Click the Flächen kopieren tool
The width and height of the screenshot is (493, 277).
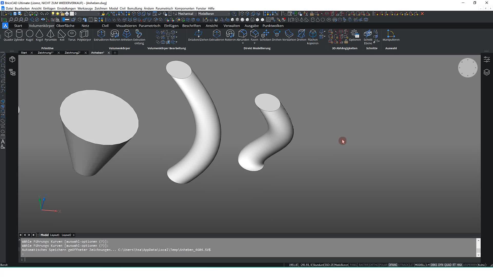[312, 37]
